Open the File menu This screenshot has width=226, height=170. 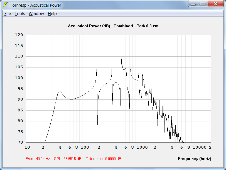coord(8,14)
